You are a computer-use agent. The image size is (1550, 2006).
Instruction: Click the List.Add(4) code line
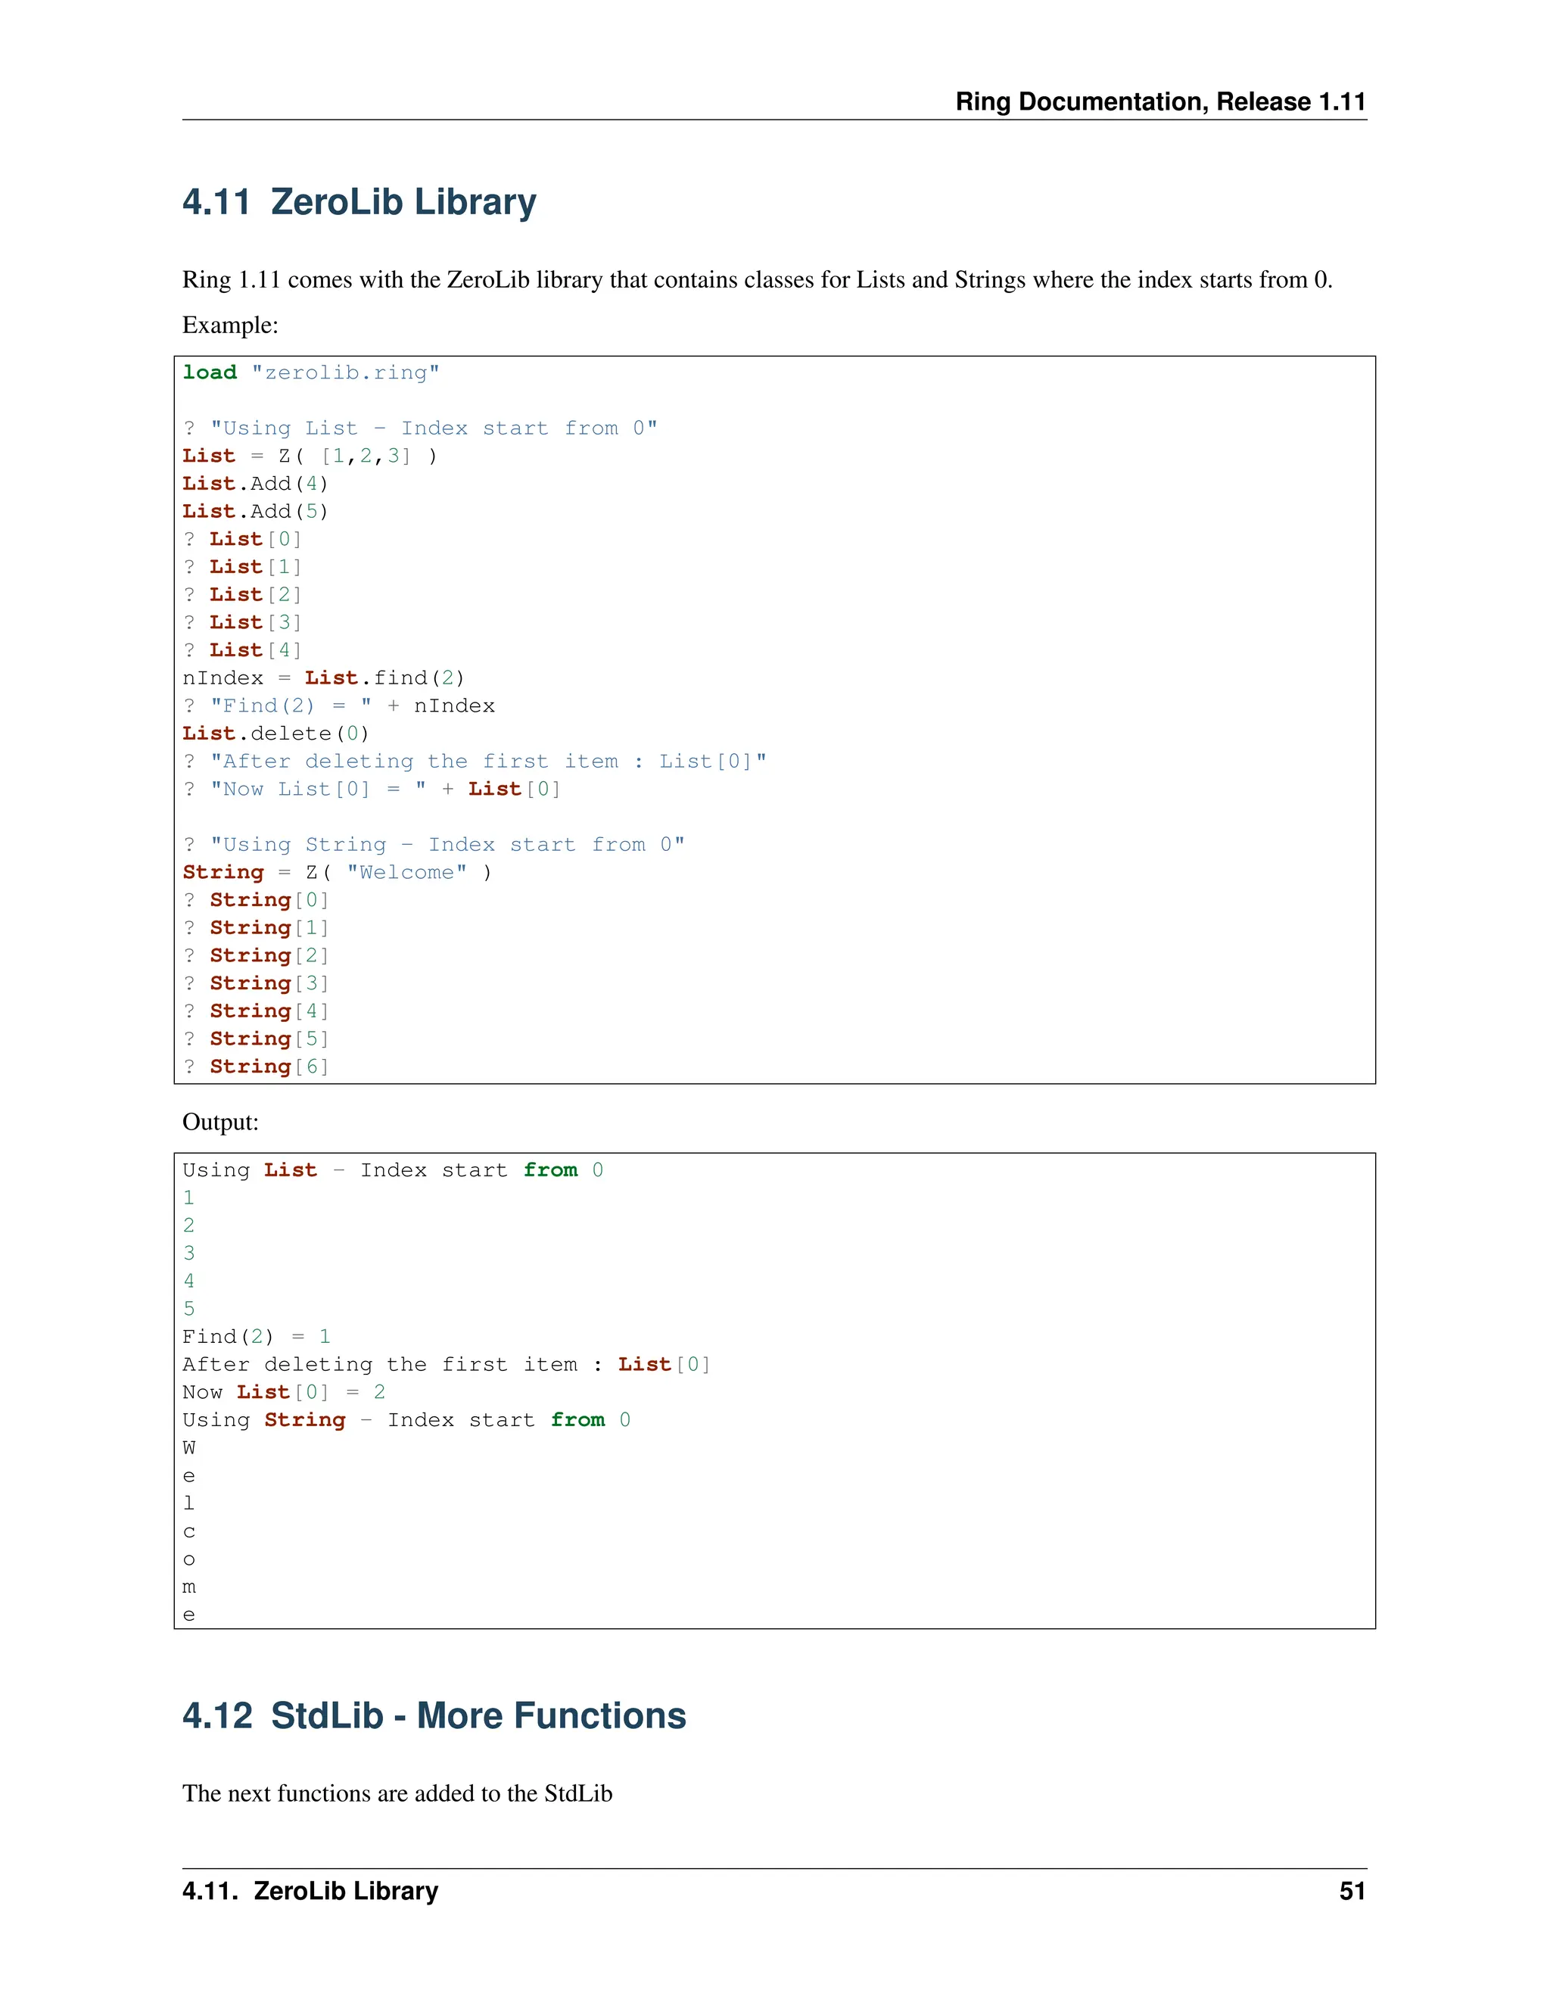click(x=254, y=483)
